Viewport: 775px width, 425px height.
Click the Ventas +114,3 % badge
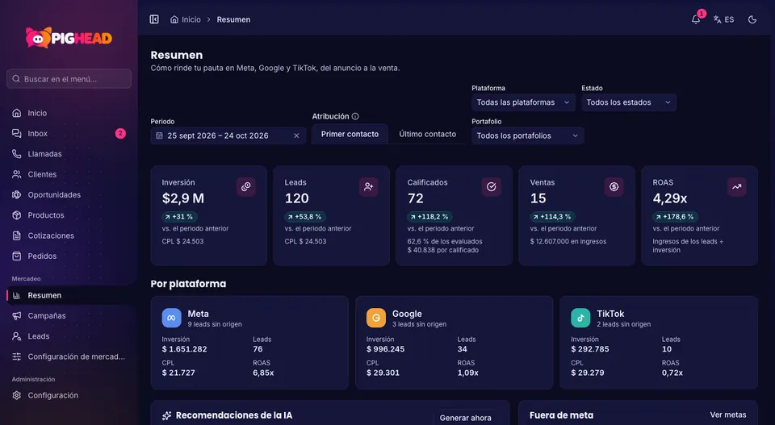tap(552, 217)
